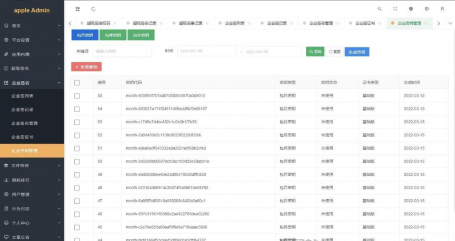Click the green 包季密钥 button
Image resolution: width=455 pixels, height=241 pixels.
(113, 35)
